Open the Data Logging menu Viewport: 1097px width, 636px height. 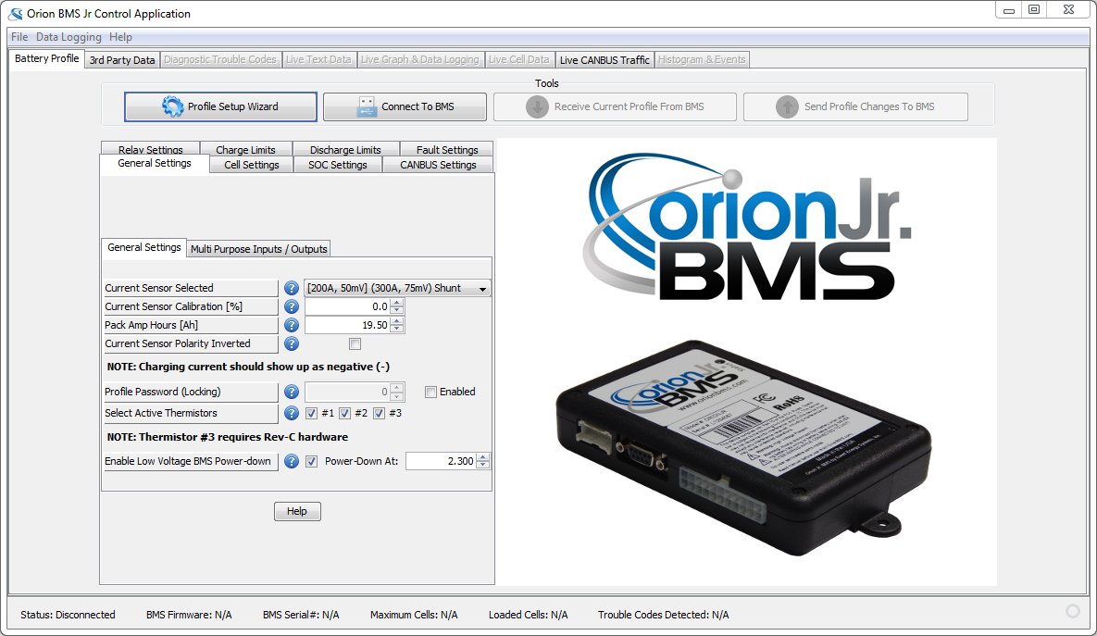(69, 37)
